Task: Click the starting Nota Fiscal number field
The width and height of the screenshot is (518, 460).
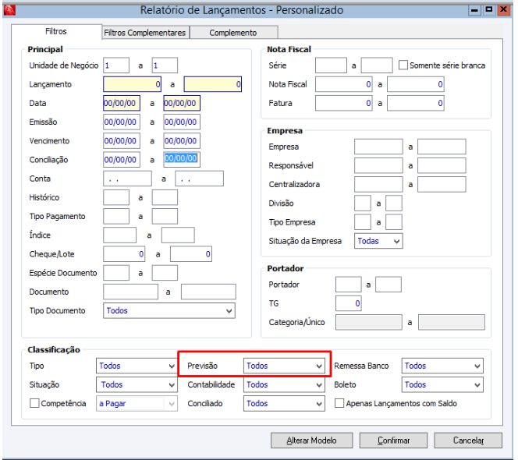Action: coord(344,84)
